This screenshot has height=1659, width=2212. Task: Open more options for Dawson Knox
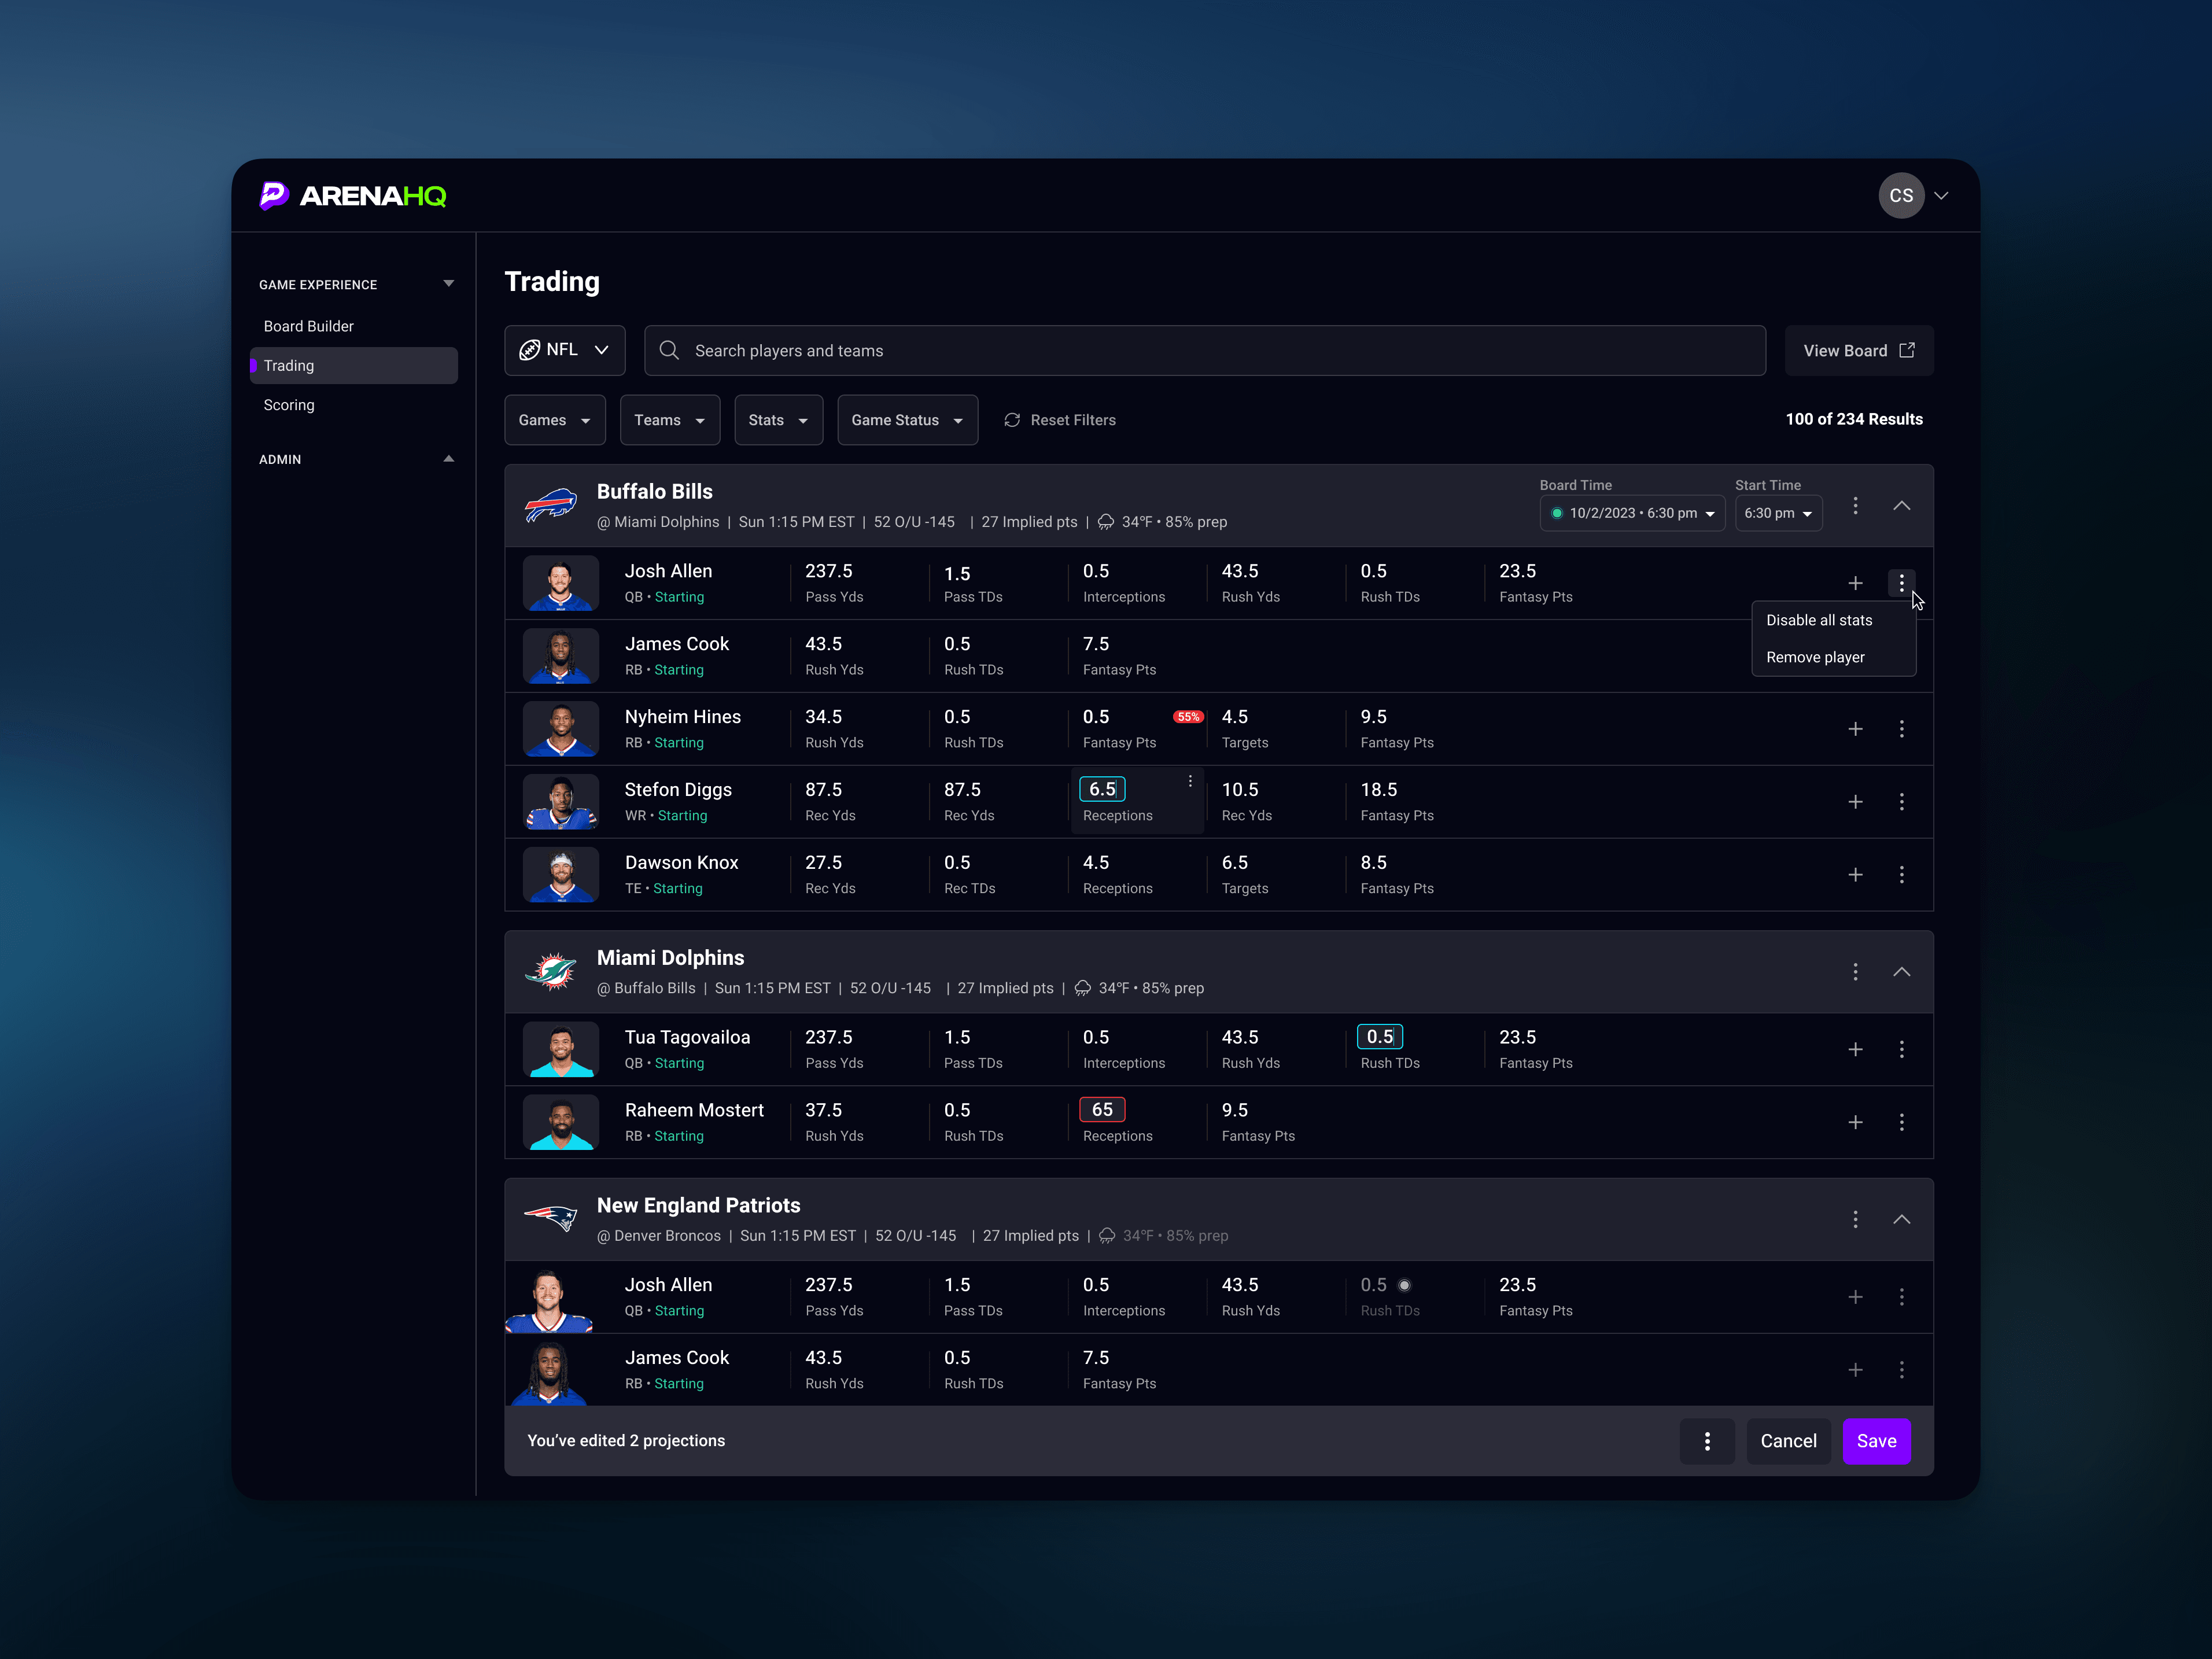(1901, 875)
